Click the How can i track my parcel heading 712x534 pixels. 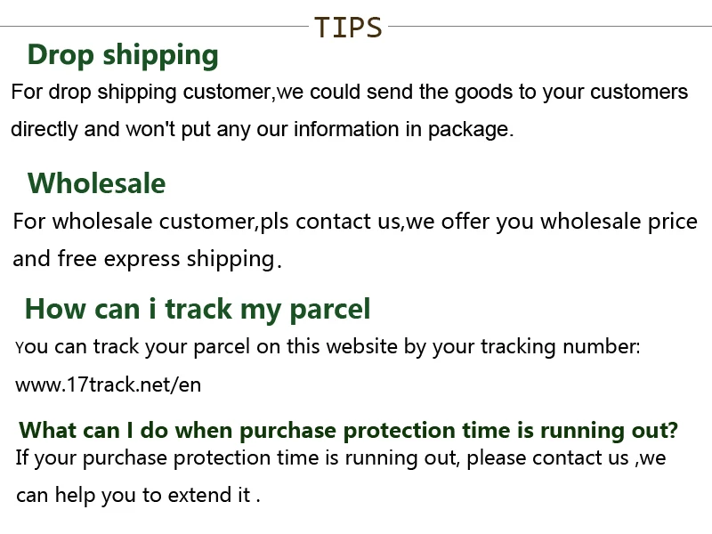point(198,310)
